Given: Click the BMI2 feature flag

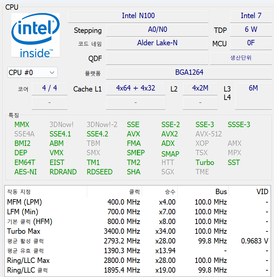Looking at the screenshot, I should (x=22, y=144).
